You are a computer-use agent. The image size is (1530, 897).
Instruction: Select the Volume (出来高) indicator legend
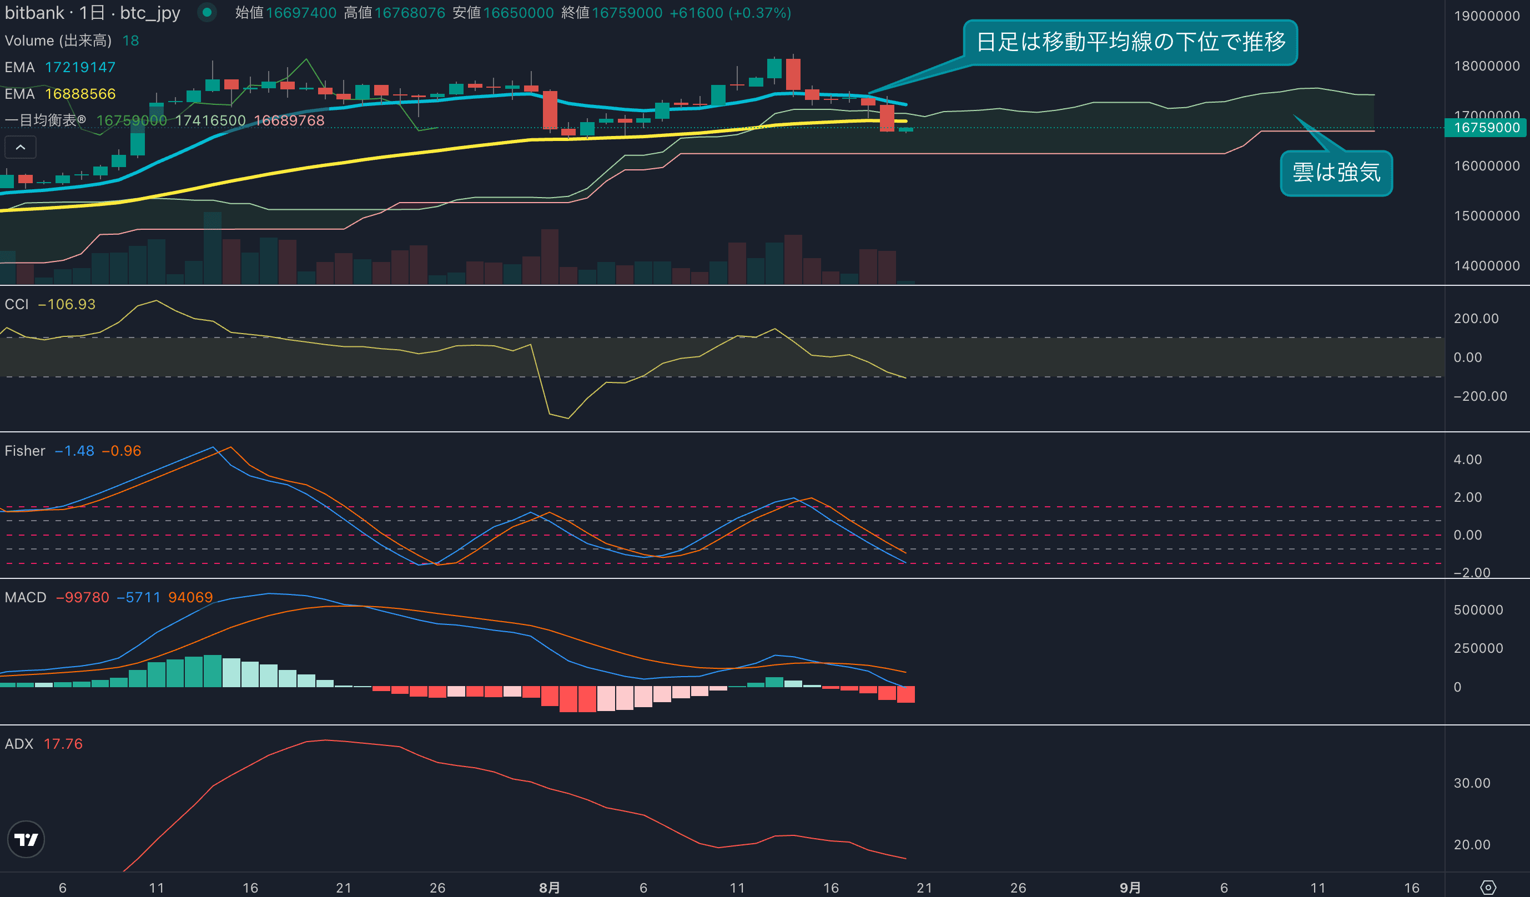click(x=58, y=41)
